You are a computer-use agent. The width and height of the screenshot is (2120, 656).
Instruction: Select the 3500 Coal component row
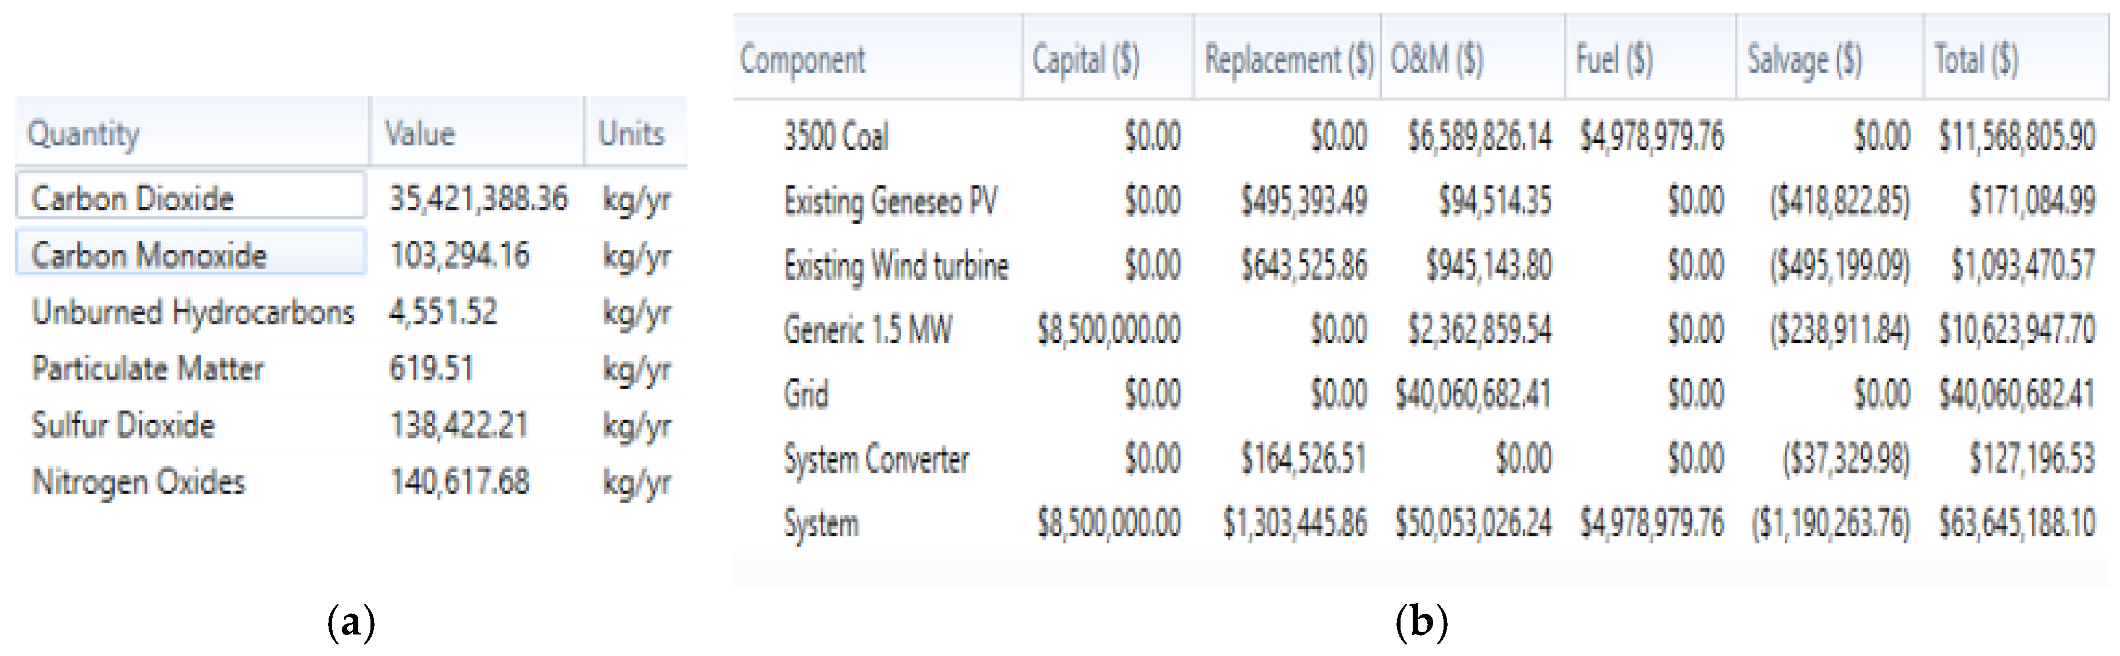[836, 137]
